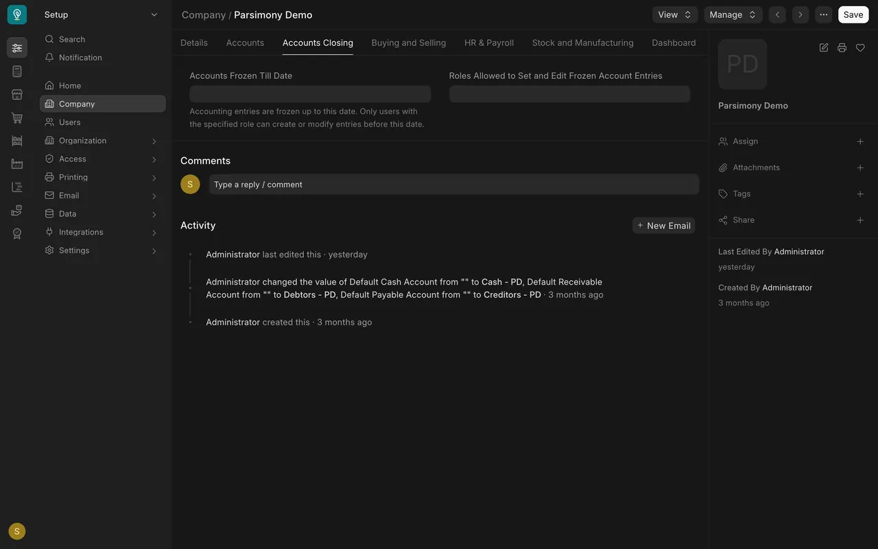Open Stock and Manufacturing tab
Viewport: 878px width, 549px height.
coord(583,43)
